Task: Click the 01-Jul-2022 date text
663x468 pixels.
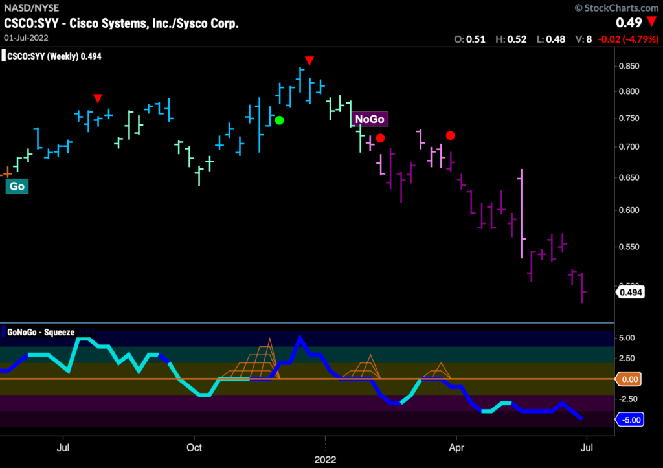Action: (26, 38)
